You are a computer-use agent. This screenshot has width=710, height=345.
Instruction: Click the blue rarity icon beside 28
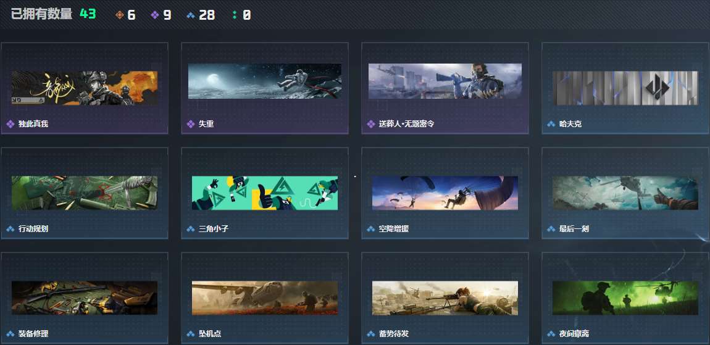pyautogui.click(x=191, y=15)
